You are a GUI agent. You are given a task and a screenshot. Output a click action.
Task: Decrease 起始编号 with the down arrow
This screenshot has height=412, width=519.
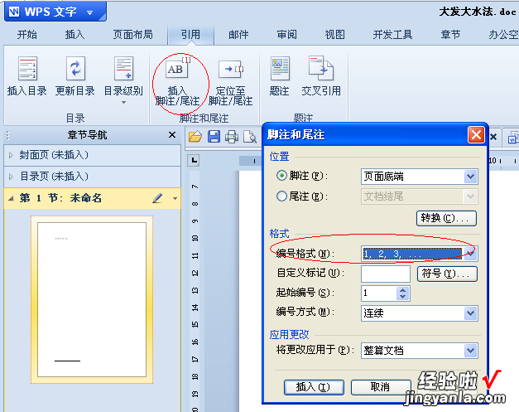(403, 297)
